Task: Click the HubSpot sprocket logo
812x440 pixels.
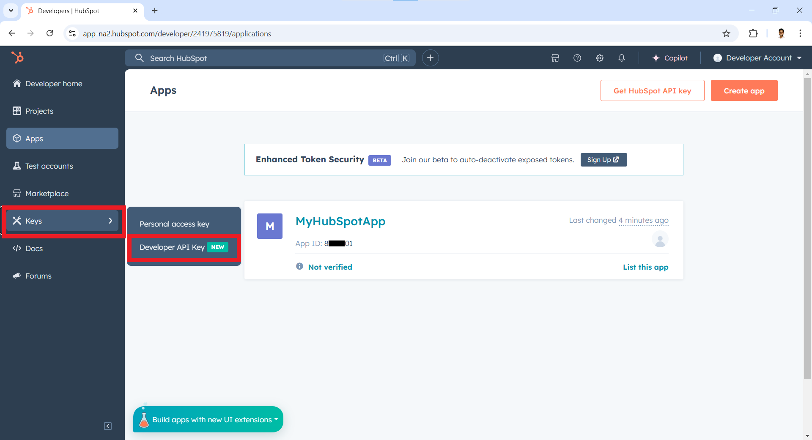Action: [x=17, y=57]
